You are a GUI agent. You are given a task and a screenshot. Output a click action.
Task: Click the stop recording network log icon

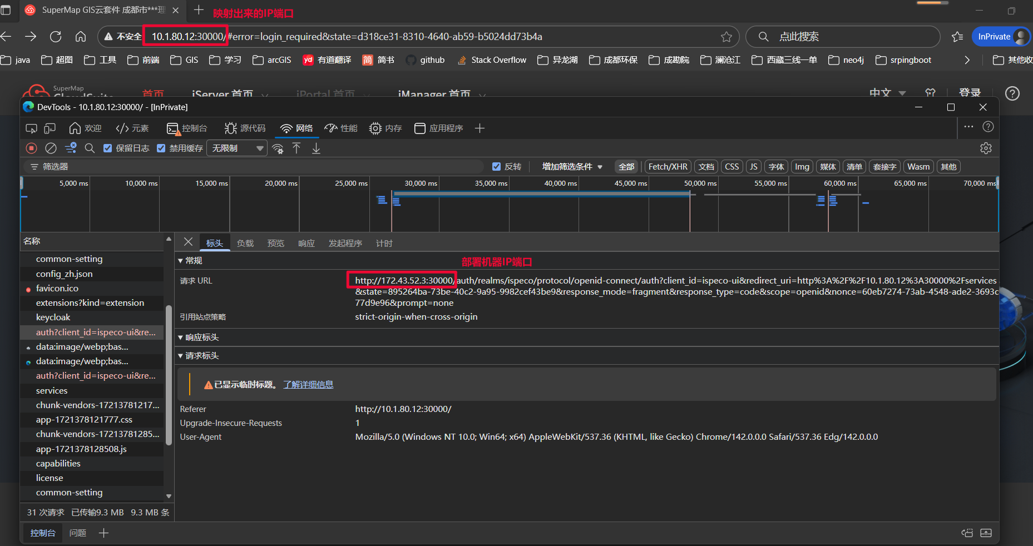click(x=32, y=148)
